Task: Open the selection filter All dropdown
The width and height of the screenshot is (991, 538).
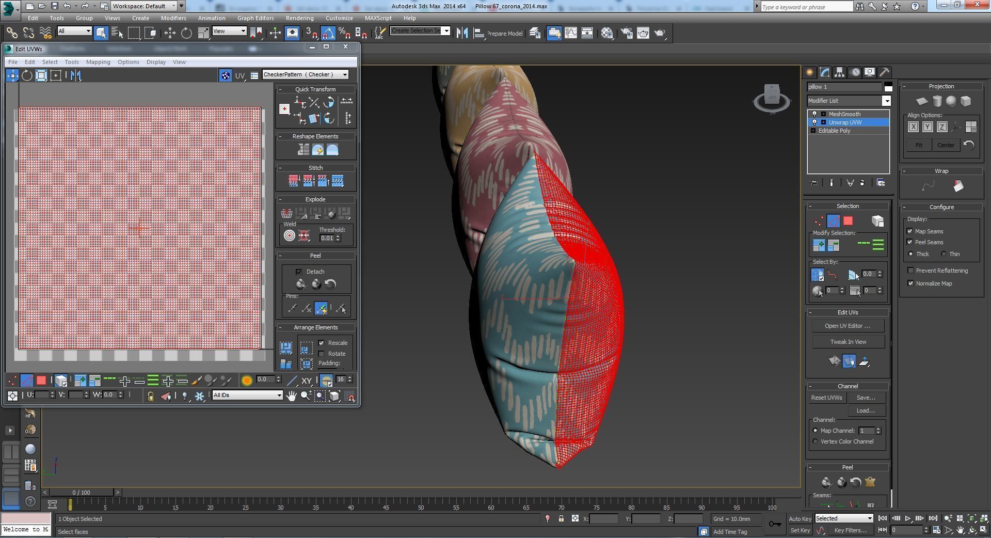Action: 74,31
